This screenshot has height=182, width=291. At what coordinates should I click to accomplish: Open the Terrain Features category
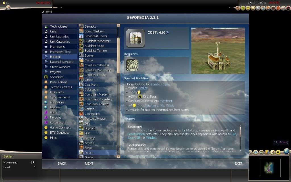tap(60, 87)
